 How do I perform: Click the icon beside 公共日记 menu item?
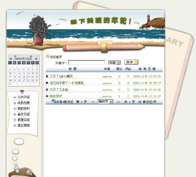pyautogui.click(x=15, y=97)
